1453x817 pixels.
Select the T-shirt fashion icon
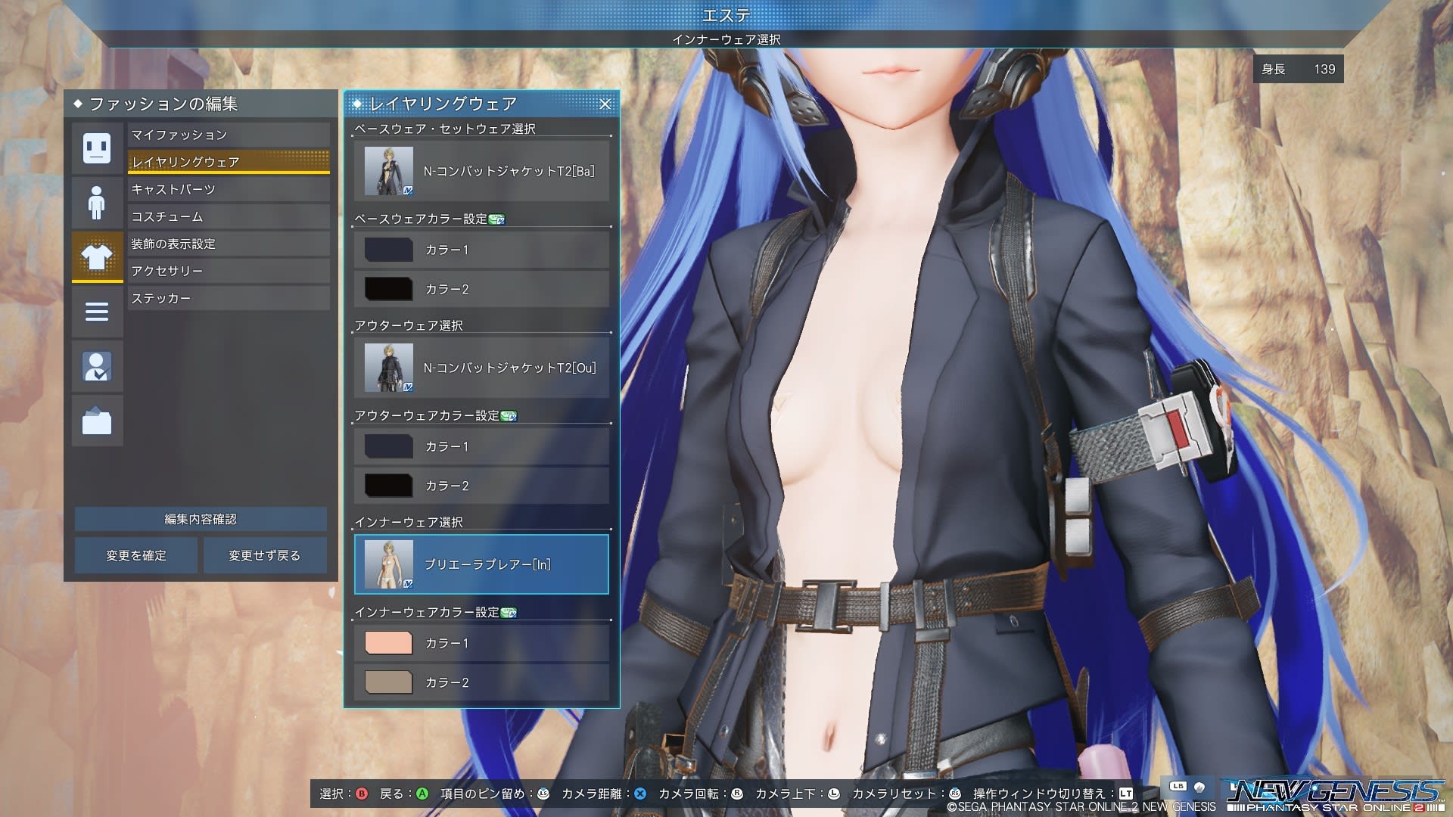coord(97,257)
